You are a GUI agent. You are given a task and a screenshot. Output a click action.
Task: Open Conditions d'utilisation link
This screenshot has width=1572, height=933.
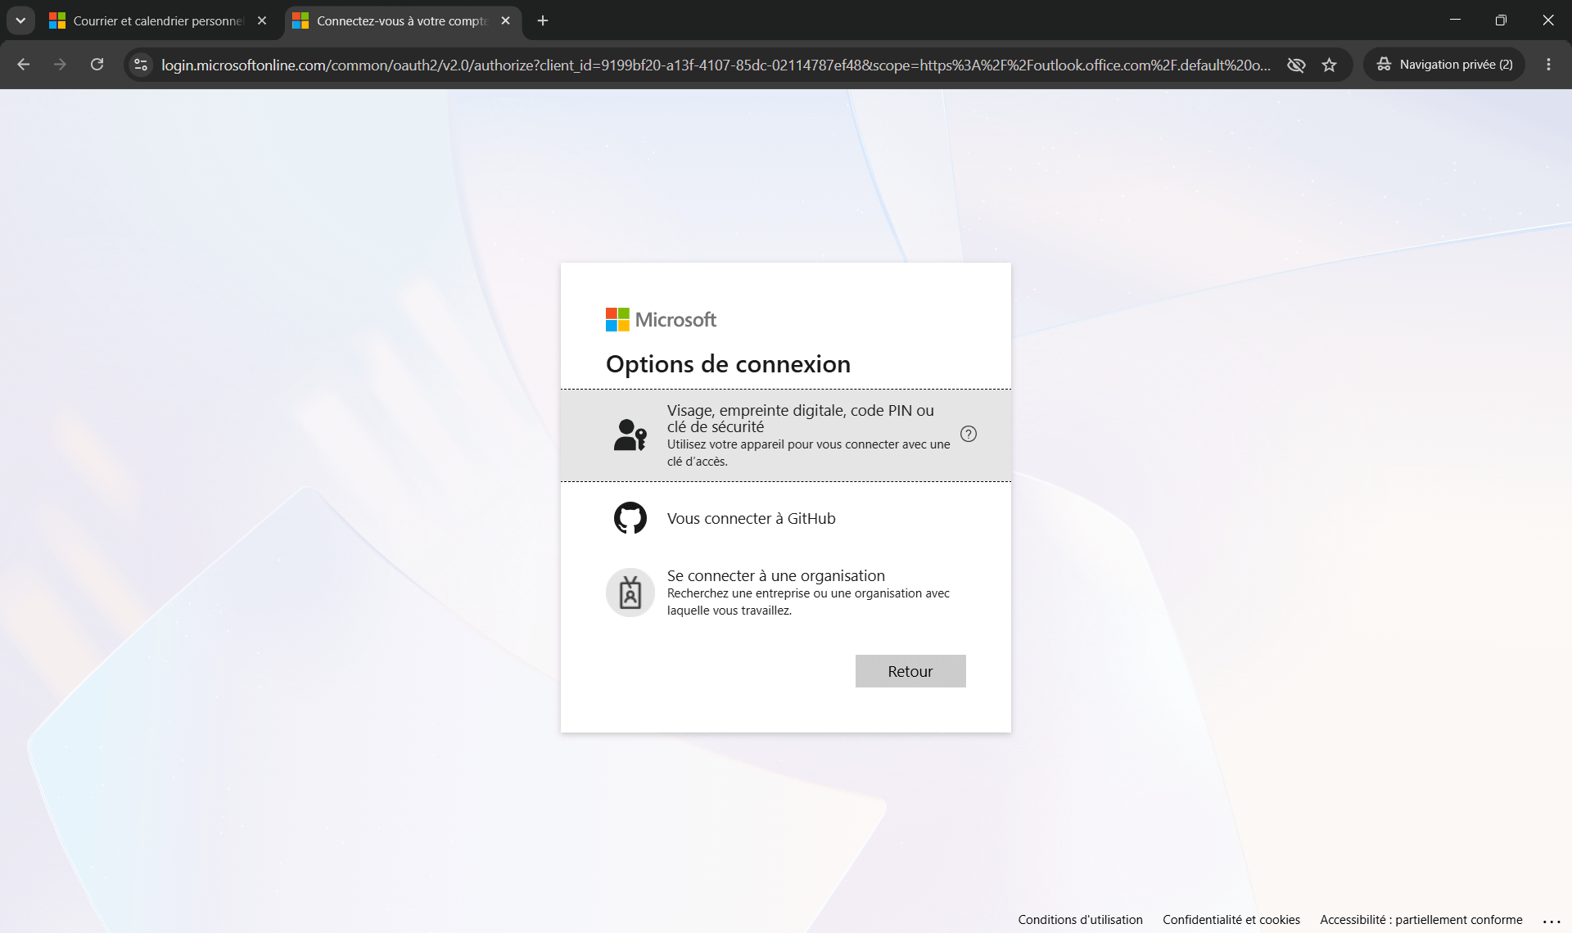click(x=1080, y=920)
